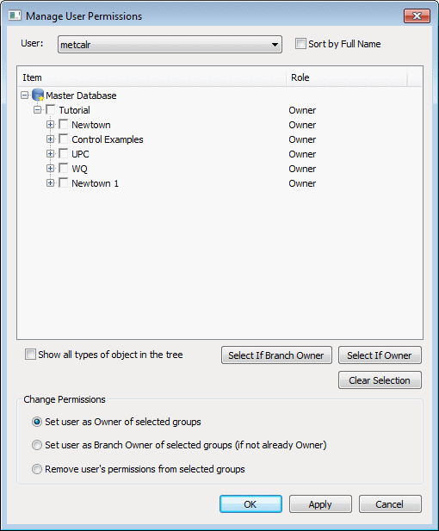439x531 pixels.
Task: Check the Newtown 1 checkbox
Action: point(64,182)
